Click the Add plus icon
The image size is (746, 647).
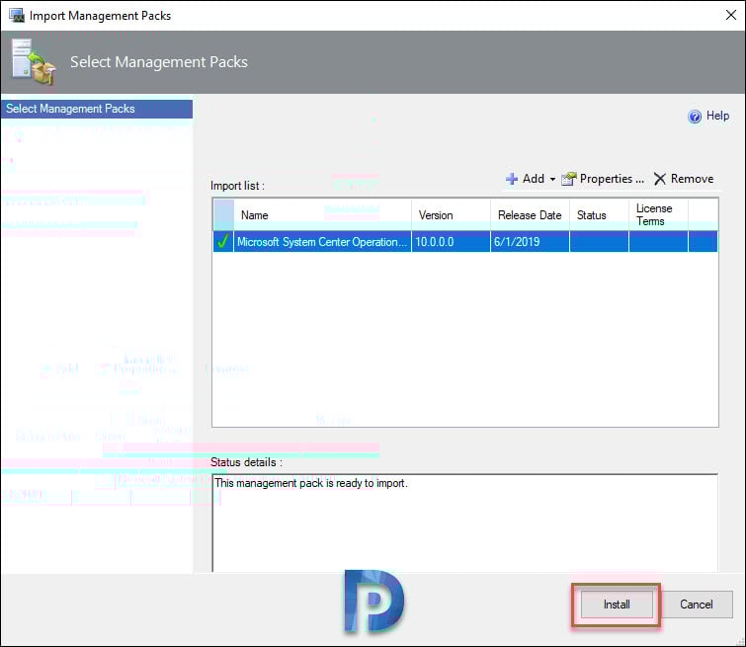coord(512,179)
